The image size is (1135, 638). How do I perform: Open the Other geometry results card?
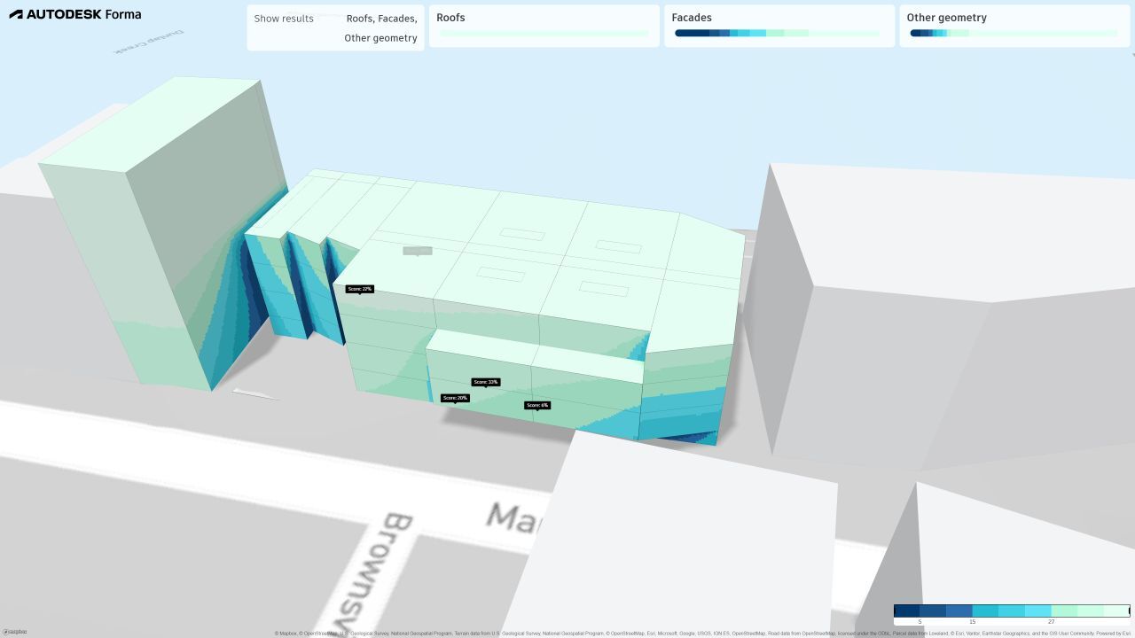pyautogui.click(x=1014, y=25)
